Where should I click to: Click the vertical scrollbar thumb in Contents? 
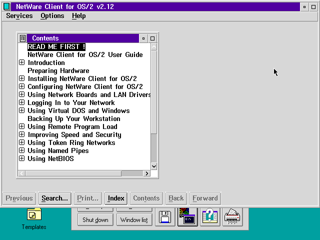coord(154,92)
